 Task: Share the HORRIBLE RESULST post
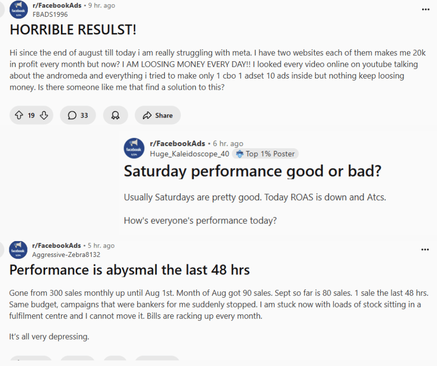(x=158, y=115)
